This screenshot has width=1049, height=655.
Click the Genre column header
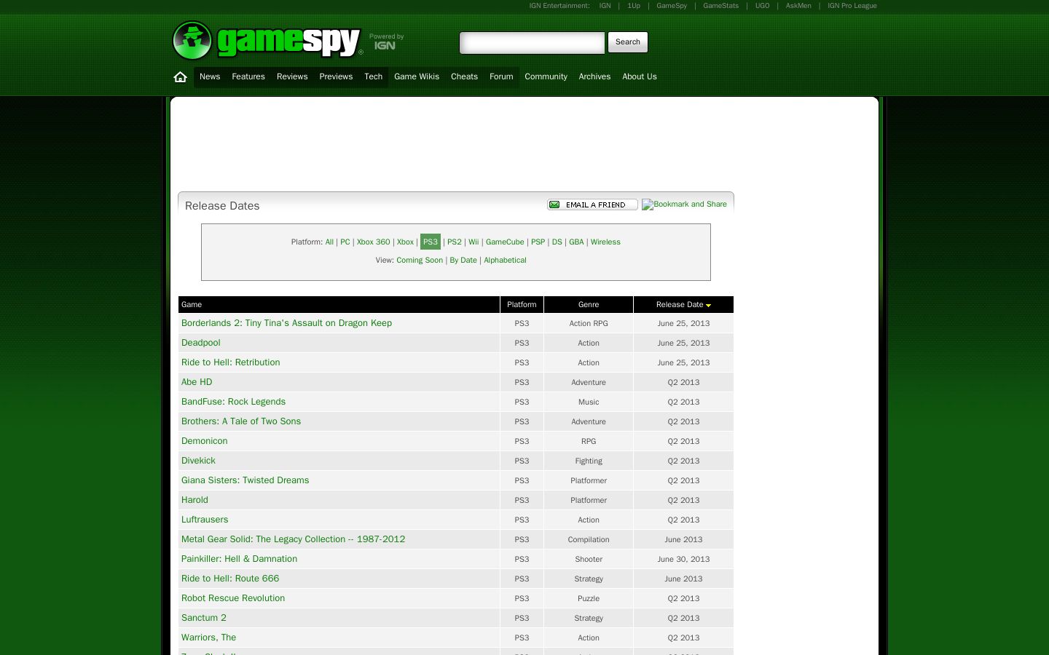click(x=589, y=305)
